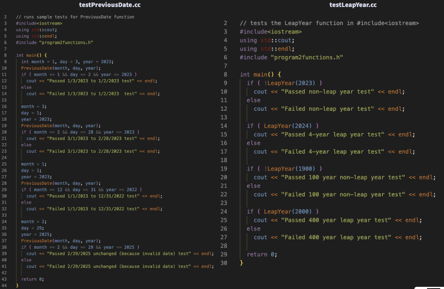Viewport: 444px width, 289px height.
Task: Click the "month = 2;" assignment line
Action: pyautogui.click(x=34, y=222)
